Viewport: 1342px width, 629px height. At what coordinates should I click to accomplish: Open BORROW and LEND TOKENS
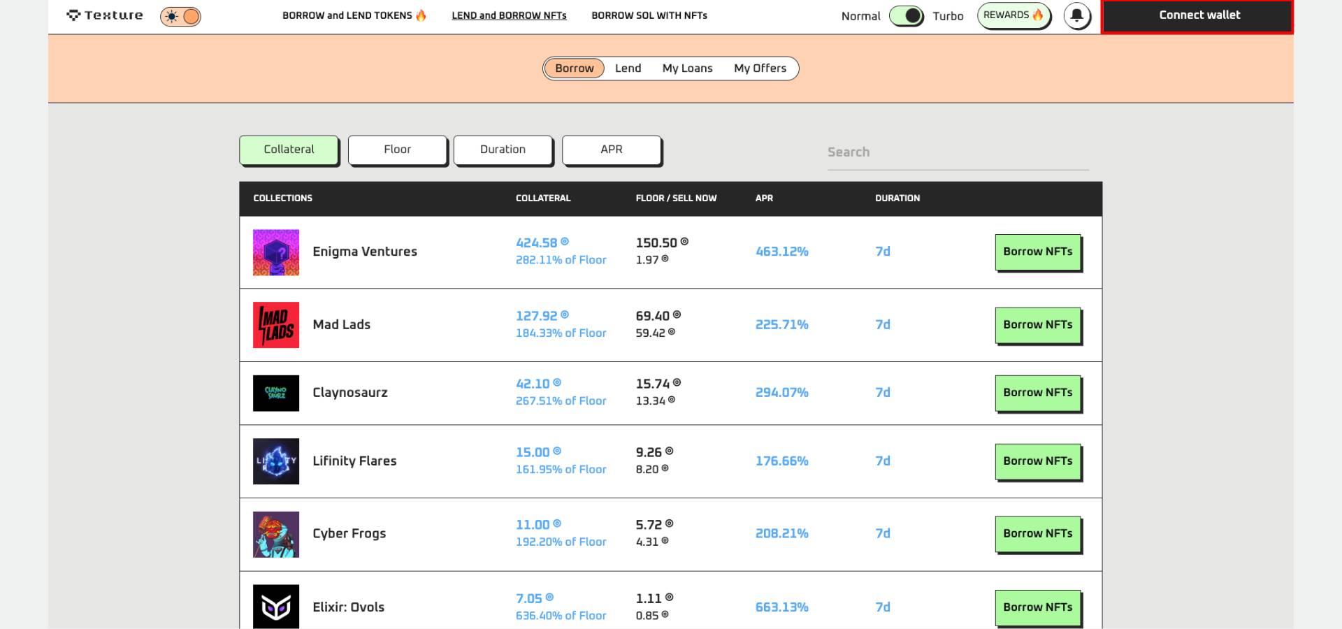[354, 15]
